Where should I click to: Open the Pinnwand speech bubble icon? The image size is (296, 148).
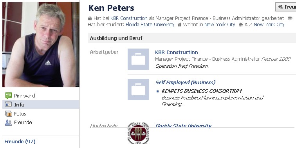click(9, 96)
